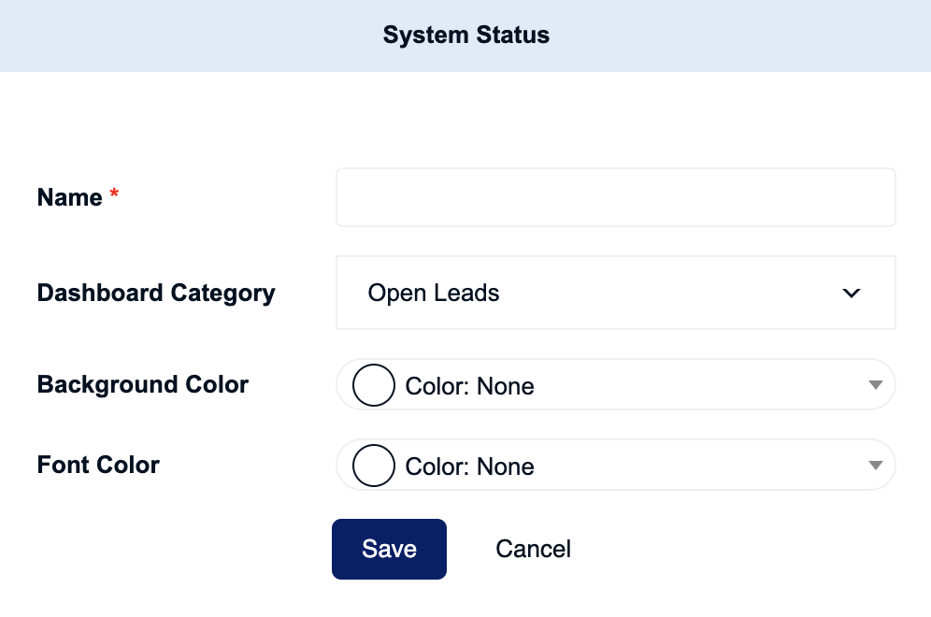The image size is (931, 617).
Task: Click empty area inside the Font Color picker
Action: (701, 465)
